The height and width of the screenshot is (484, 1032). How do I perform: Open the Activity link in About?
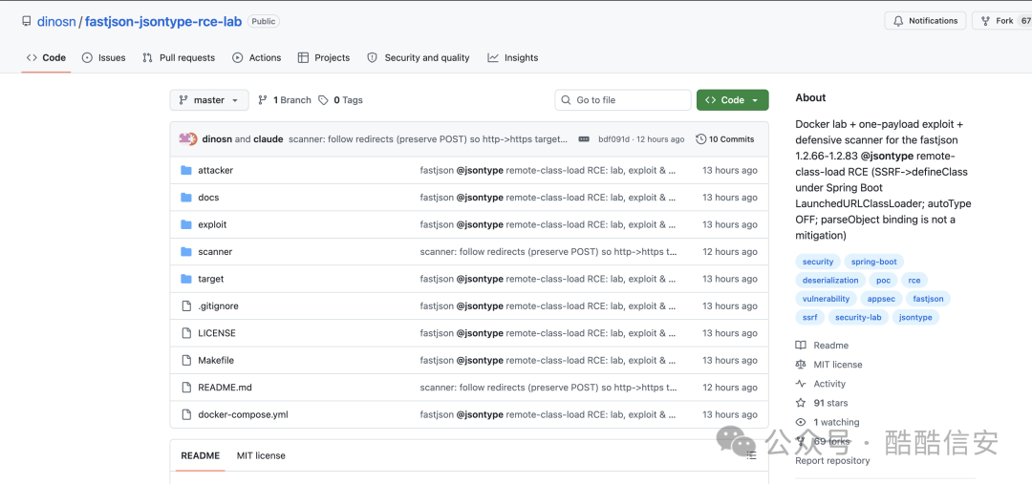(829, 384)
